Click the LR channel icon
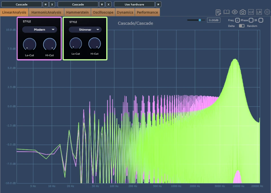 coord(259,12)
